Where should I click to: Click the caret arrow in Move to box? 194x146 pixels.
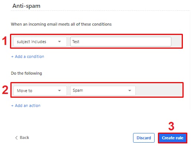[x=59, y=91]
